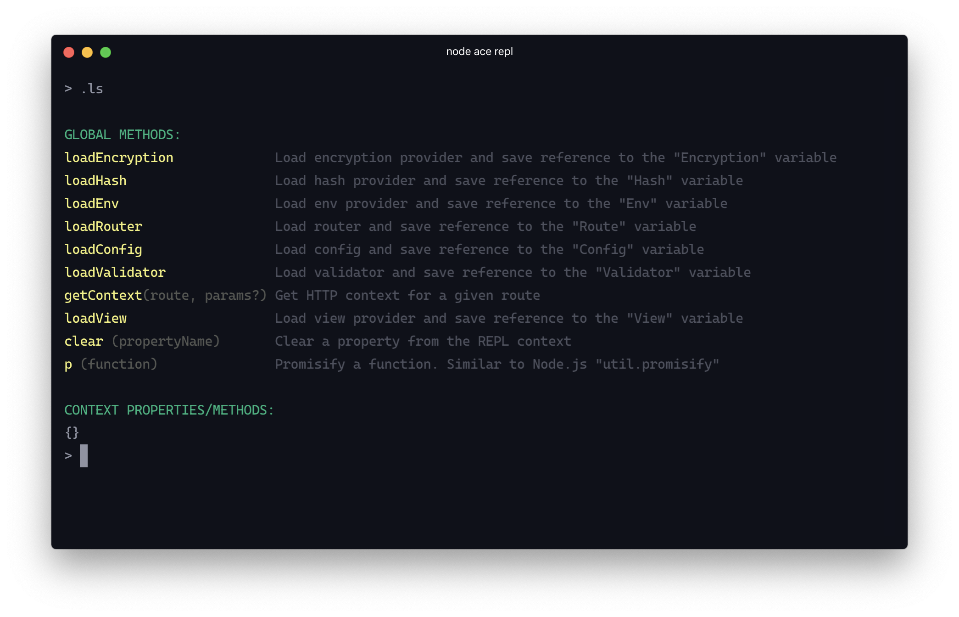Image resolution: width=959 pixels, height=617 pixels.
Task: Click the yellow minimize window button
Action: click(x=87, y=52)
